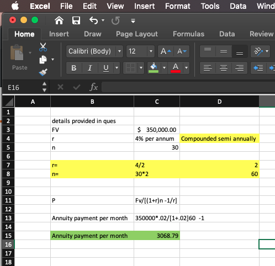Open the fill color dropdown arrow

[x=164, y=68]
